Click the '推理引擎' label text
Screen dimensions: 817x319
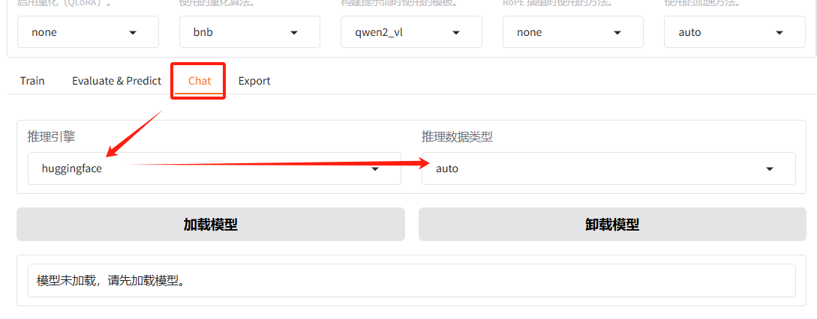tap(51, 137)
